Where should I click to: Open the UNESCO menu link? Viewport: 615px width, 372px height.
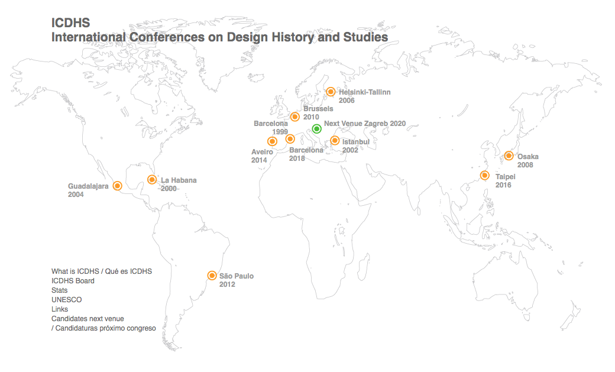(x=66, y=300)
